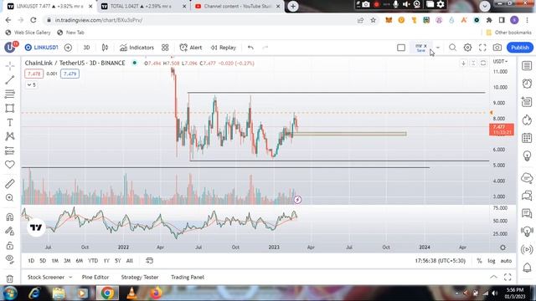
Task: Open the chart style candles selector
Action: click(105, 48)
